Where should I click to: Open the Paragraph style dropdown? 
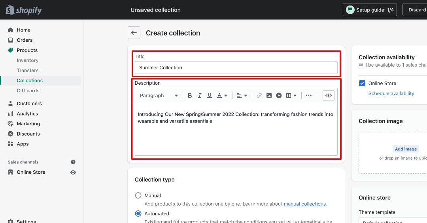159,95
